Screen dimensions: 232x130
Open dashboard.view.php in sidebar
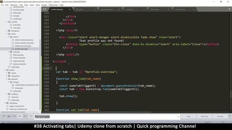point(23,46)
